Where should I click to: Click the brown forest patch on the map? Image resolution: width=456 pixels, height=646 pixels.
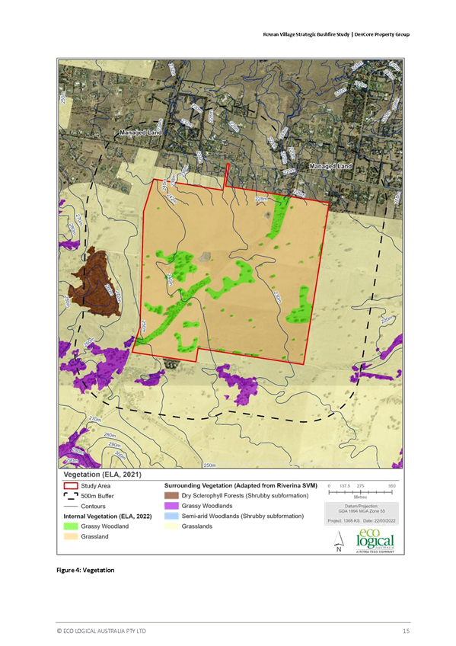click(95, 283)
